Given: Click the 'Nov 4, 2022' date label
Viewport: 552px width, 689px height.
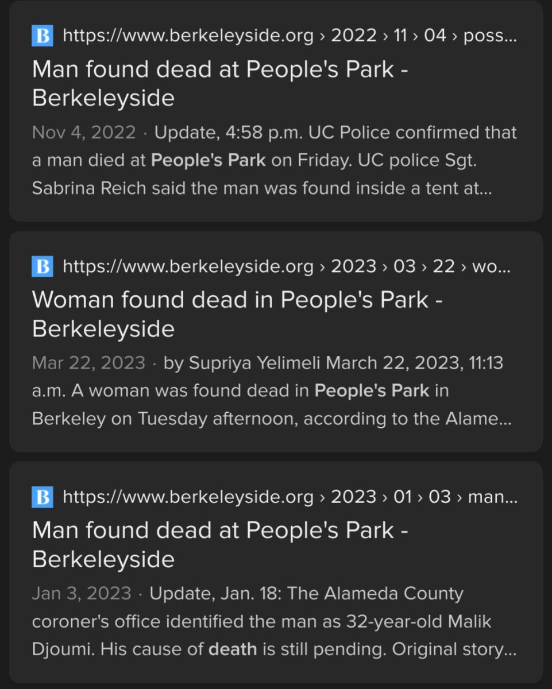Looking at the screenshot, I should 84,133.
